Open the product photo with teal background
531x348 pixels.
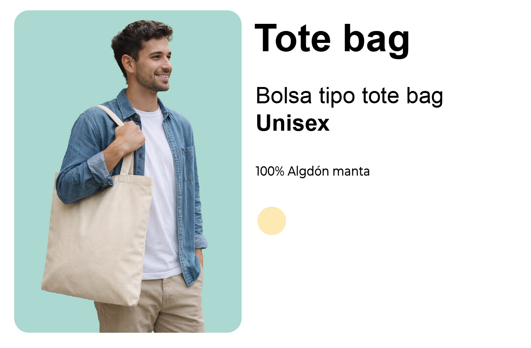coord(128,171)
